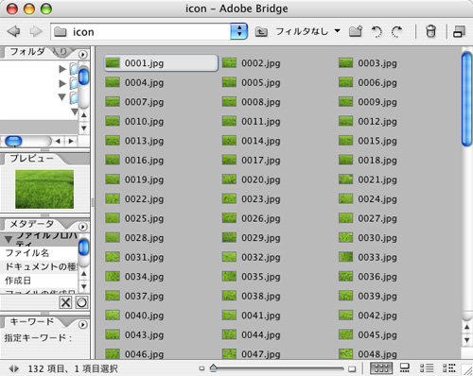The width and height of the screenshot is (473, 376).
Task: Rotate image counterclockwise
Action: 377,31
